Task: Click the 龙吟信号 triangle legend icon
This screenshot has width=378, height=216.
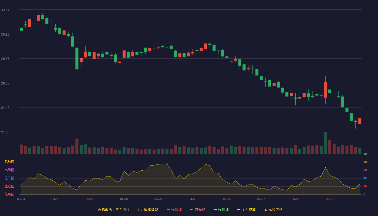Action: [x=266, y=210]
